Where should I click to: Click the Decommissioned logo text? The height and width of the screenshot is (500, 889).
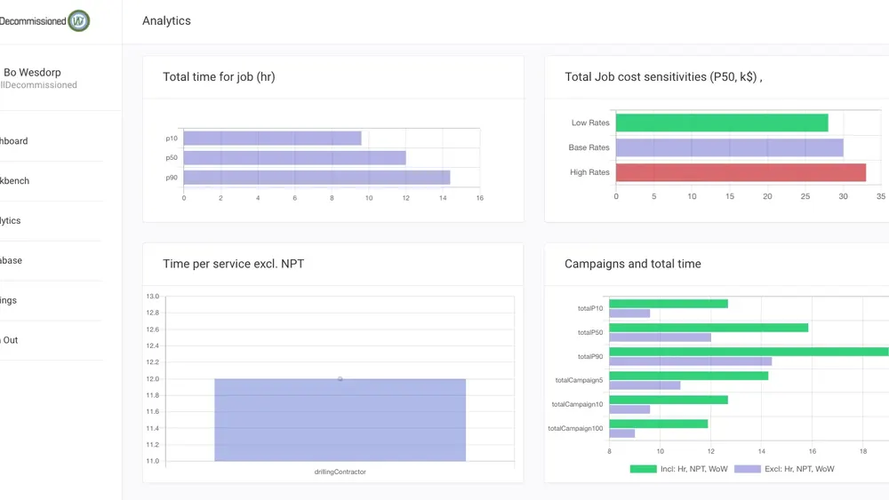click(x=33, y=21)
